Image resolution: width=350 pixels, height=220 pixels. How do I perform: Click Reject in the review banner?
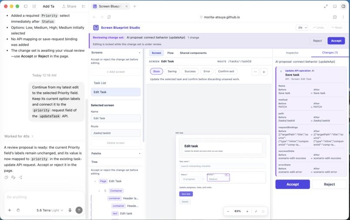tap(317, 41)
